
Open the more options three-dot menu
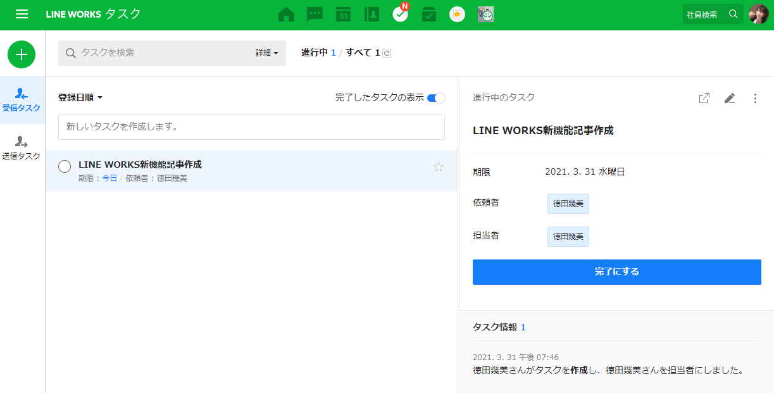(x=754, y=98)
